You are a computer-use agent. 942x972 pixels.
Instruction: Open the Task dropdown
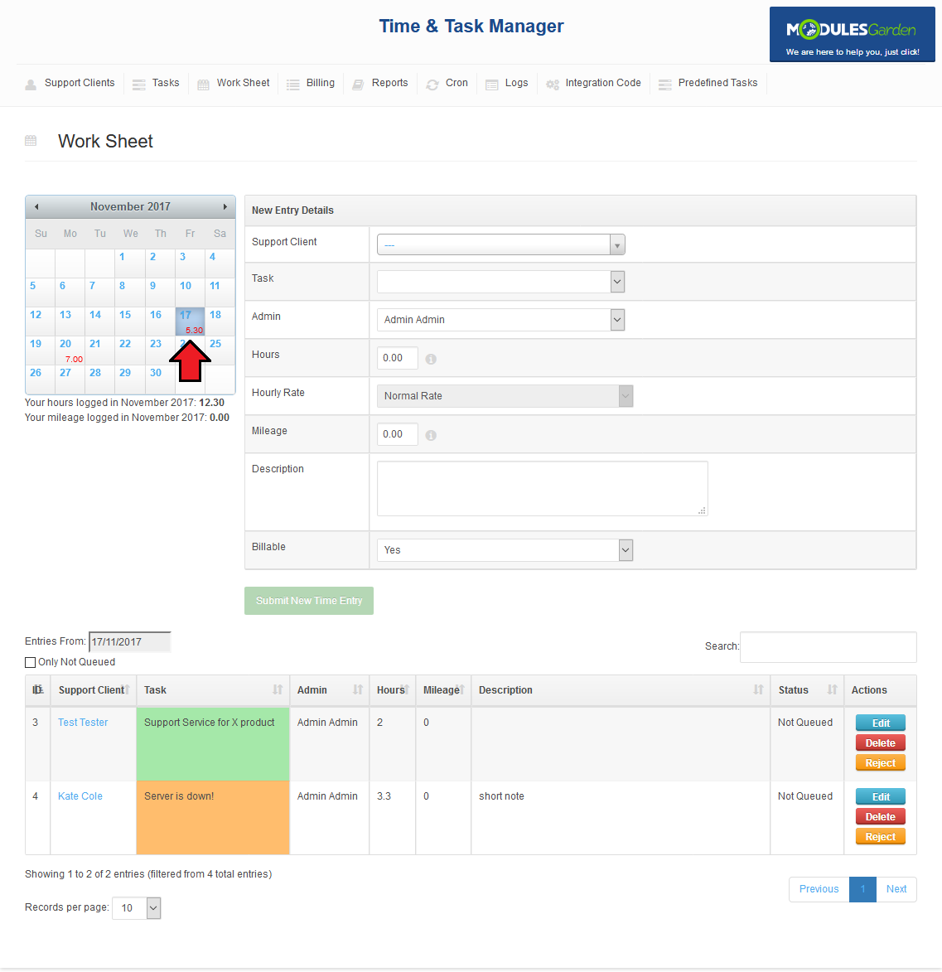(500, 282)
